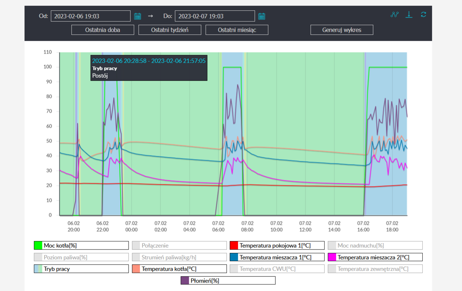The image size is (462, 291).
Task: Click the chart line-type icon in the header
Action: coord(394,15)
